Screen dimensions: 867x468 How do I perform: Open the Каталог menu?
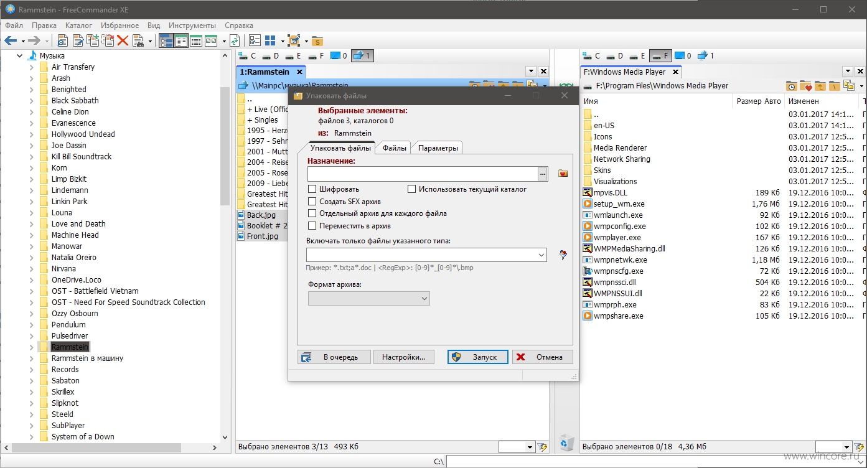78,26
